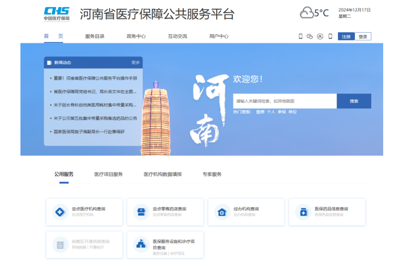This screenshot has width=406, height=265.
Task: Open the WeChat icon in the header
Action: 310,36
